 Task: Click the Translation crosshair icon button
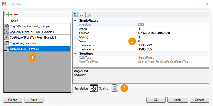[94, 89]
